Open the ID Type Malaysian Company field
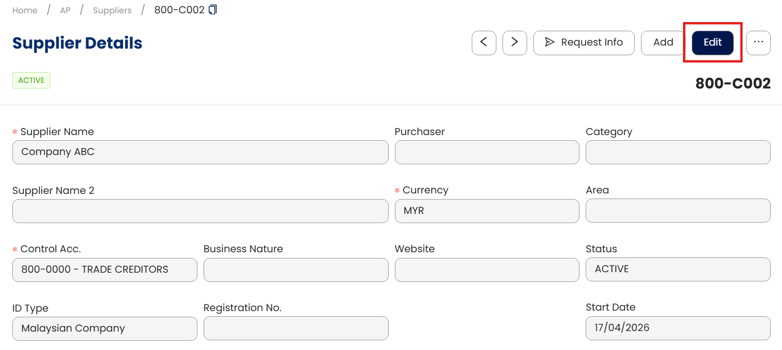 [x=105, y=329]
